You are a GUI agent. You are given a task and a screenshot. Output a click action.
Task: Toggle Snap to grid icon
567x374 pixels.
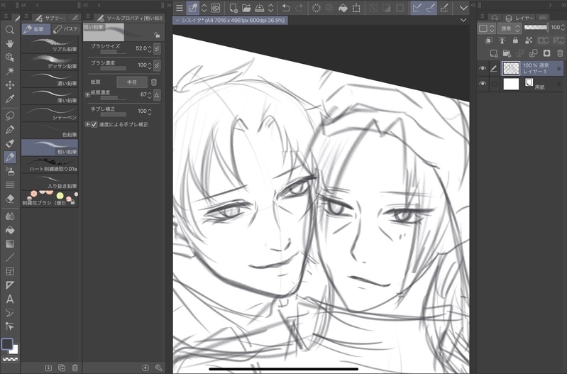point(444,8)
